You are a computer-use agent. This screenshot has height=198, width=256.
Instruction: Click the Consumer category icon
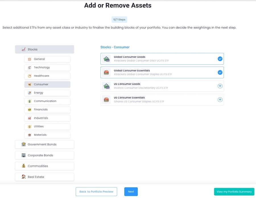tap(30, 84)
